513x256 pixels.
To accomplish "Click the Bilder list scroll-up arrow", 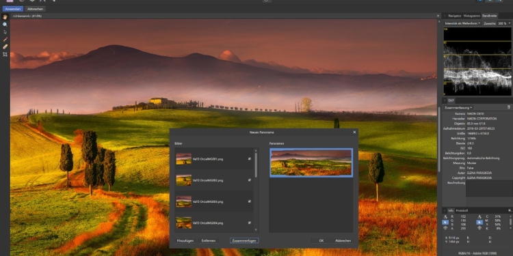I will click(x=256, y=150).
